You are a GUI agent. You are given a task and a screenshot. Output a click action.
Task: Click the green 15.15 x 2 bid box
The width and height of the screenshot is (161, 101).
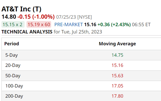click(x=13, y=24)
